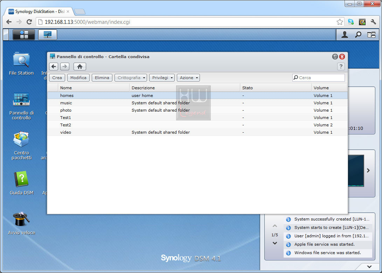The width and height of the screenshot is (382, 273).
Task: Open the user account options icon
Action: (x=345, y=35)
